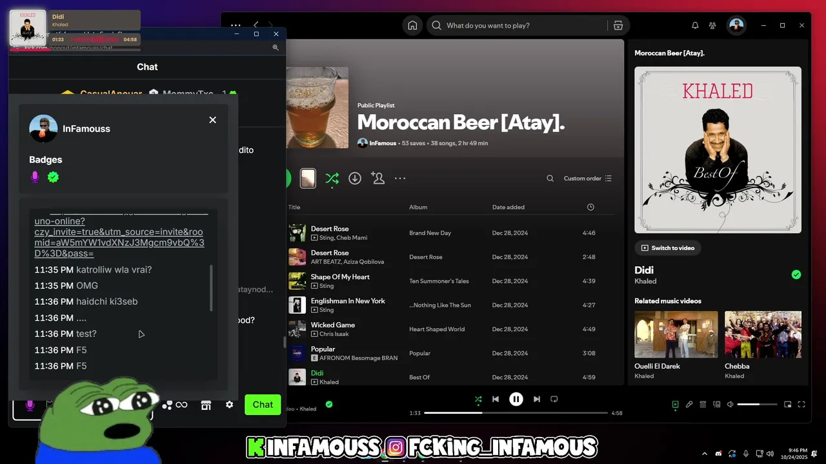Close the InFamouss user card
Viewport: 826px width, 464px height.
click(x=212, y=120)
